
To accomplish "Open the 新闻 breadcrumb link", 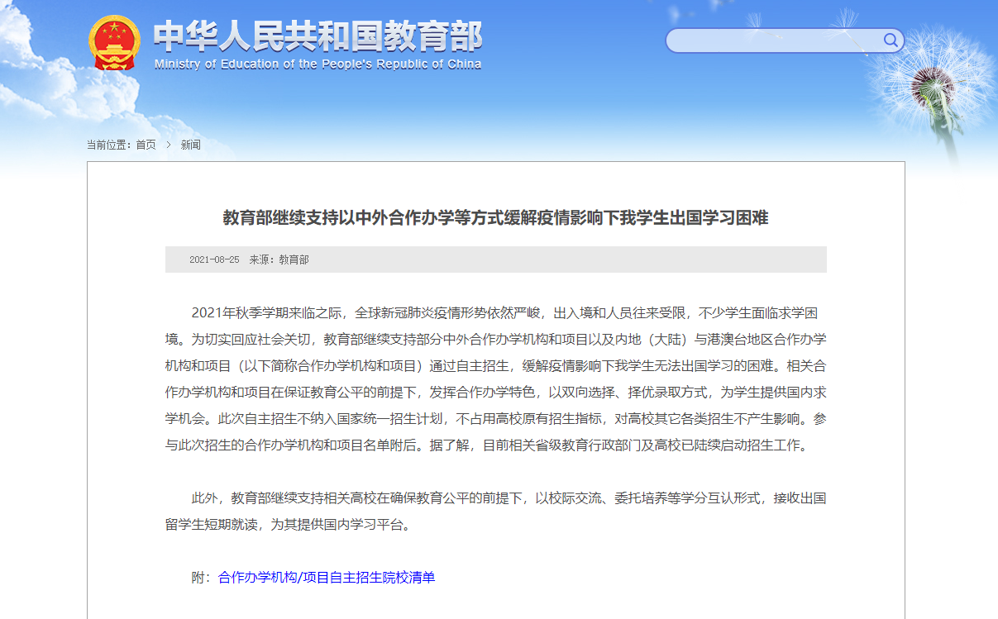I will tap(190, 145).
